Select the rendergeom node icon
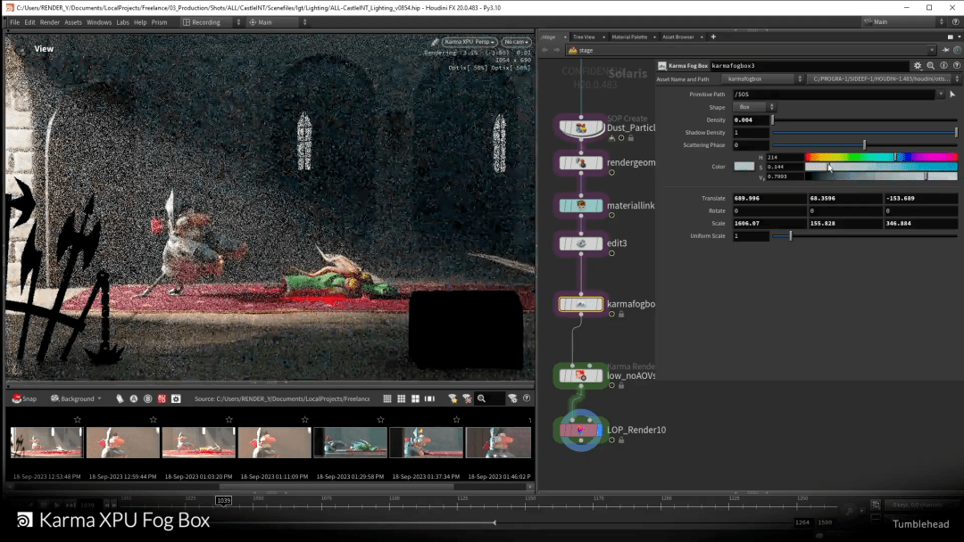This screenshot has width=964, height=542. click(581, 162)
